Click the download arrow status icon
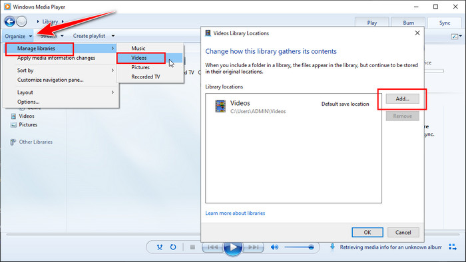 (x=333, y=247)
